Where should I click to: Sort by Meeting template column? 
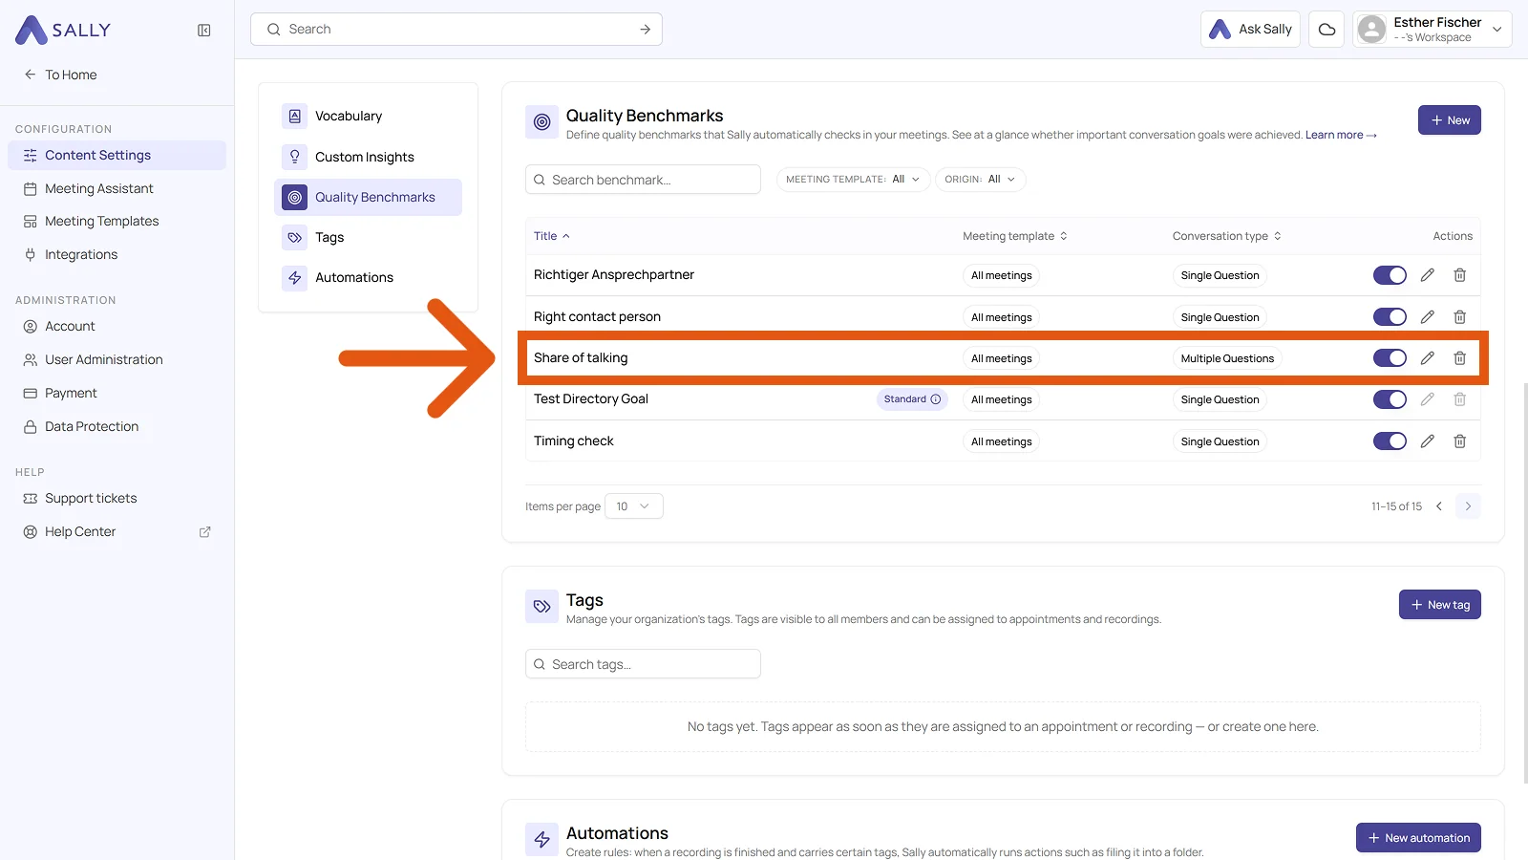tap(1015, 236)
